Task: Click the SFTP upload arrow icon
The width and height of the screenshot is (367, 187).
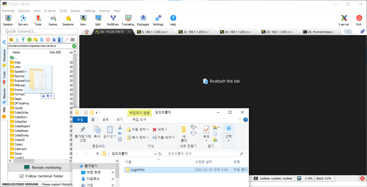Action: tap(23, 40)
